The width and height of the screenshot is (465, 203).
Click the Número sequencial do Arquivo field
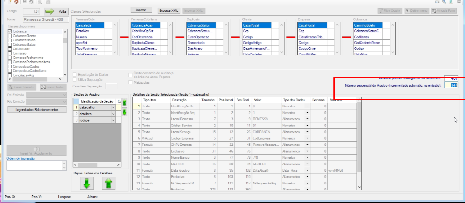[451, 85]
